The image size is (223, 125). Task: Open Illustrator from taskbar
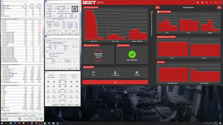(x=23, y=123)
